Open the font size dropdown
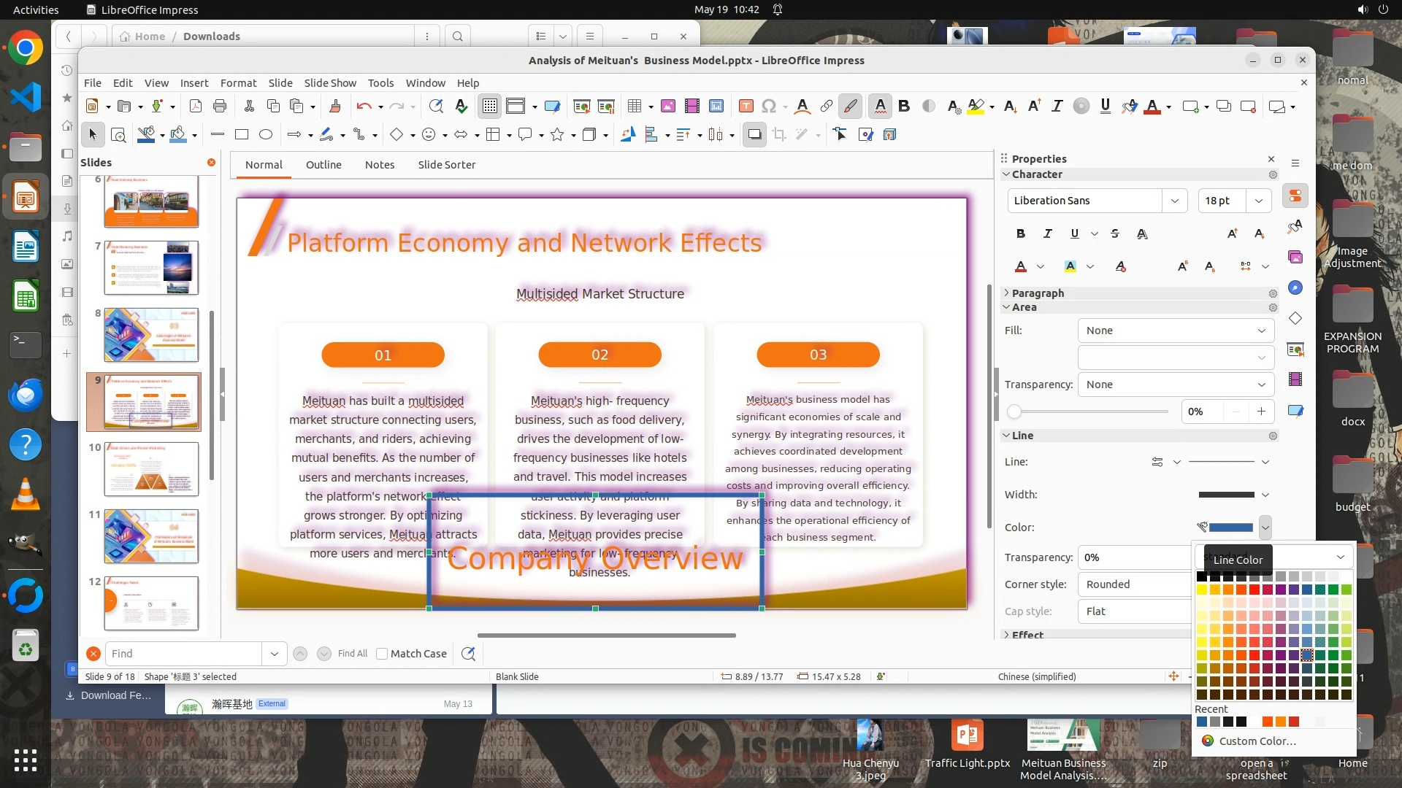1402x788 pixels. pos(1259,201)
